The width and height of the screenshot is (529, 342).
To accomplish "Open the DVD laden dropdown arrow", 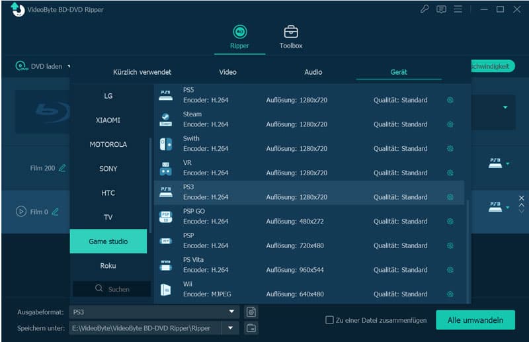I will [69, 66].
